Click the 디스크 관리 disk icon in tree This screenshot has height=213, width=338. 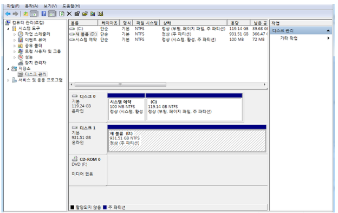pos(21,74)
